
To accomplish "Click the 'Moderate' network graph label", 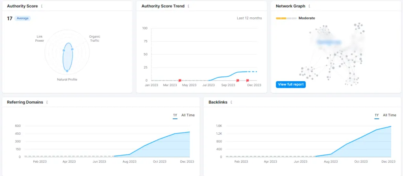I will (307, 18).
